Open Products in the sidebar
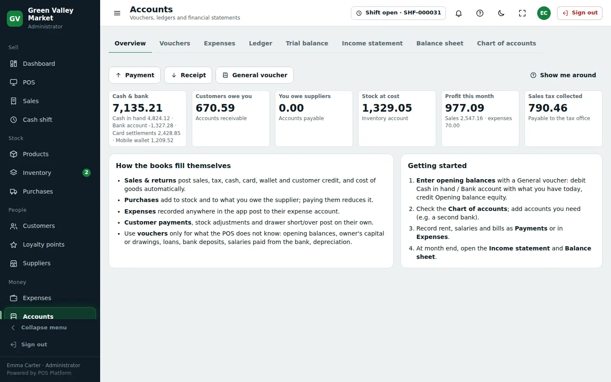This screenshot has width=611, height=382. (50, 154)
